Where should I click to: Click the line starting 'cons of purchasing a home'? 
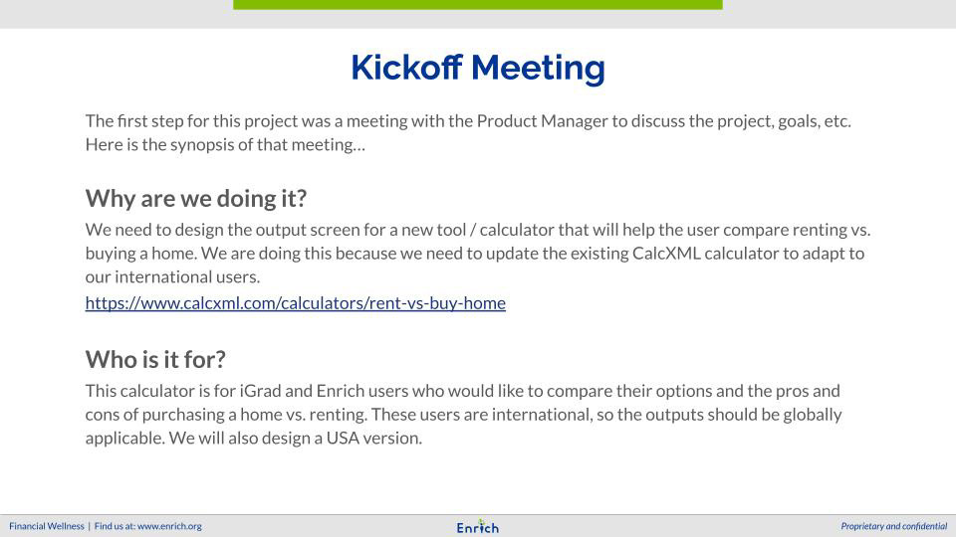coord(463,415)
